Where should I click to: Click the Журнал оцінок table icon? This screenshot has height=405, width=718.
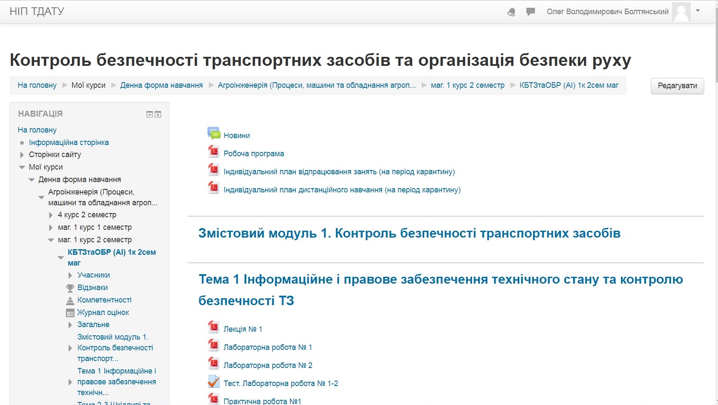point(70,313)
